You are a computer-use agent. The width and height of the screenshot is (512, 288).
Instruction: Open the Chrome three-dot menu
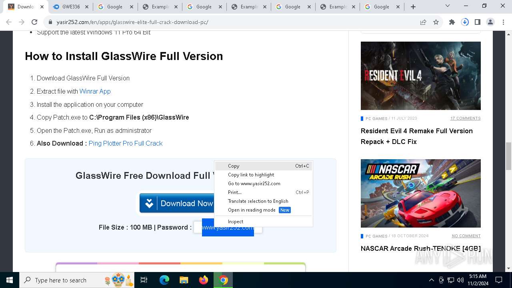click(503, 22)
